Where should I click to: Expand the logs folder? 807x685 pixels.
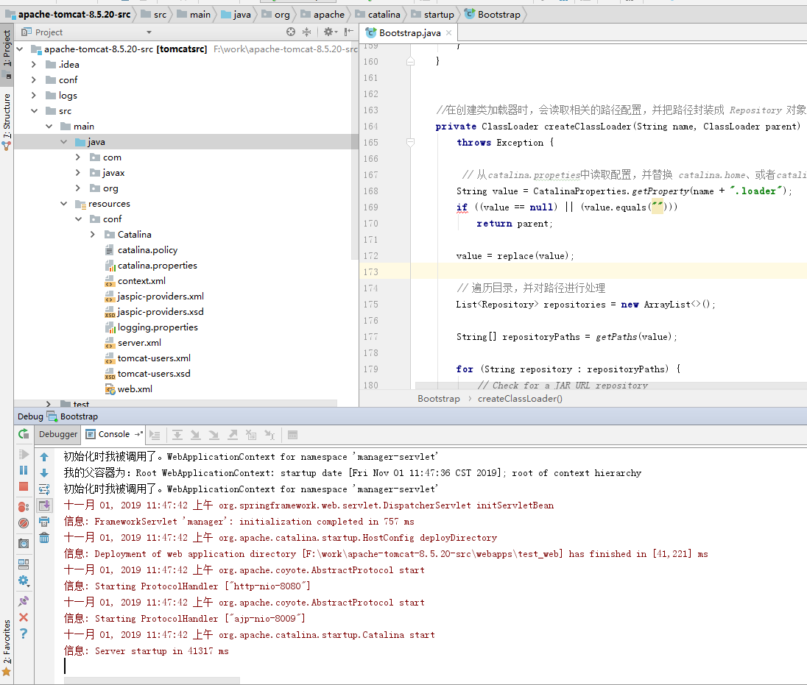tap(33, 96)
